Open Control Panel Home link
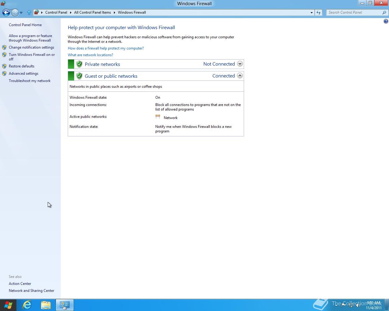Screen dimensions: 389x311 (25, 25)
